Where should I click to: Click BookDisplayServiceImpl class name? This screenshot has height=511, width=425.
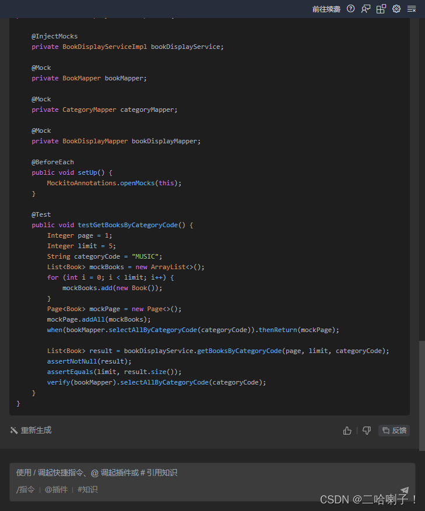[105, 47]
